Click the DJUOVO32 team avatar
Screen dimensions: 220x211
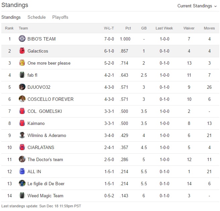point(22,87)
